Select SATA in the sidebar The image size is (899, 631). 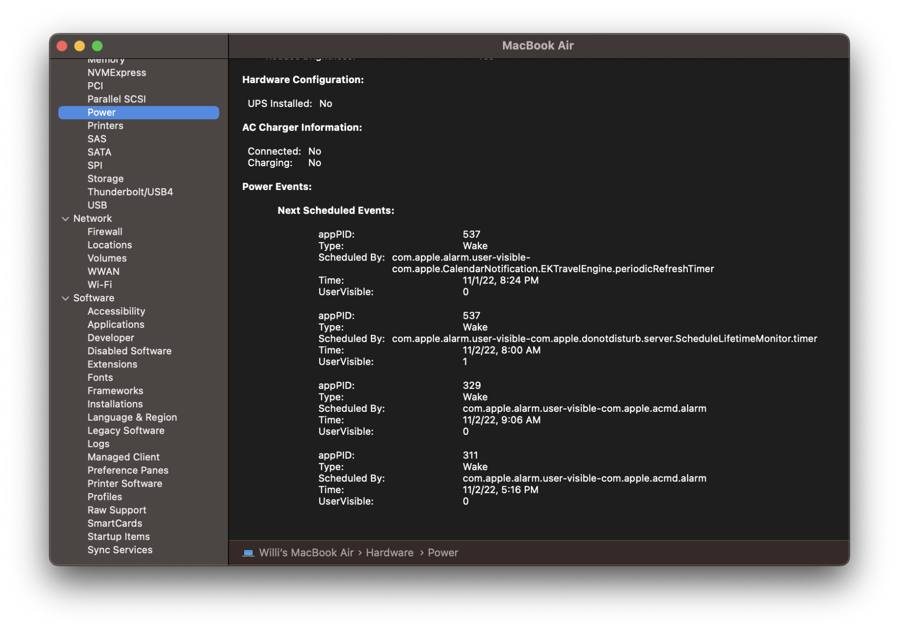click(99, 152)
